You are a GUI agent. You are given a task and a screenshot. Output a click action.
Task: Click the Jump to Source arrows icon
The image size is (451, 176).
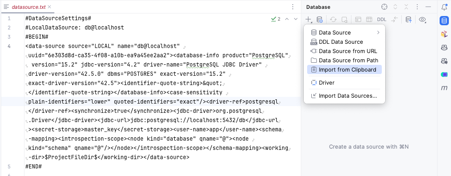coord(394,19)
